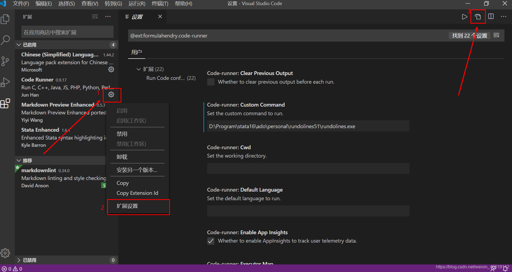Uncheck Enable App Insights checkbox
The image size is (512, 272).
coord(211,241)
